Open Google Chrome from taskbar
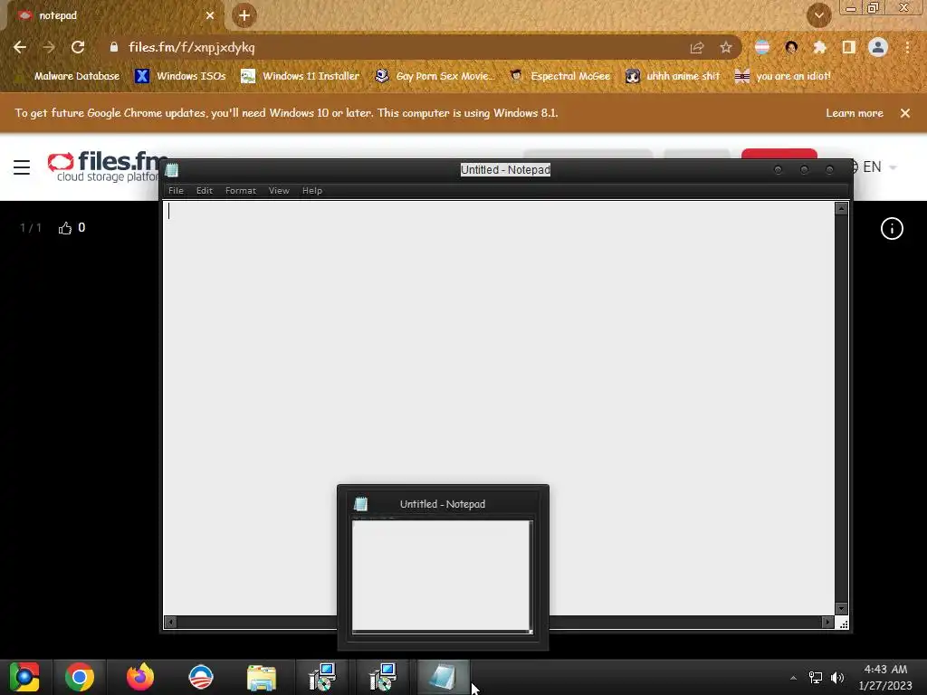 tap(80, 677)
